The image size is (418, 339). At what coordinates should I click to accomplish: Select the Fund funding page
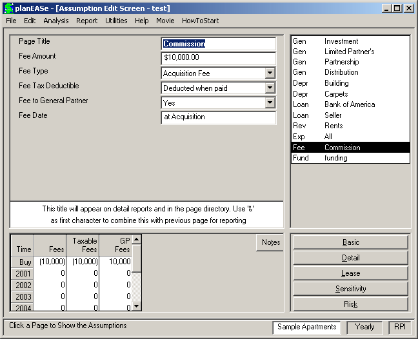tap(350, 158)
